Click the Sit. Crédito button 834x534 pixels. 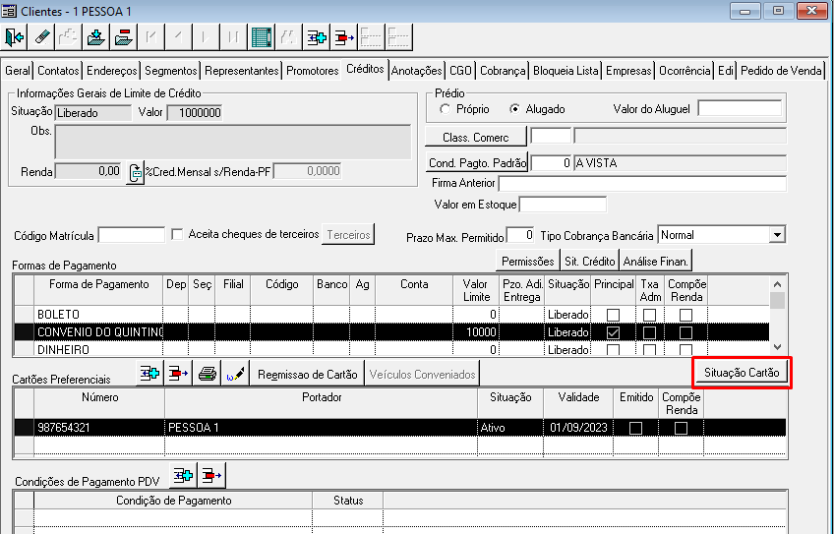[589, 262]
